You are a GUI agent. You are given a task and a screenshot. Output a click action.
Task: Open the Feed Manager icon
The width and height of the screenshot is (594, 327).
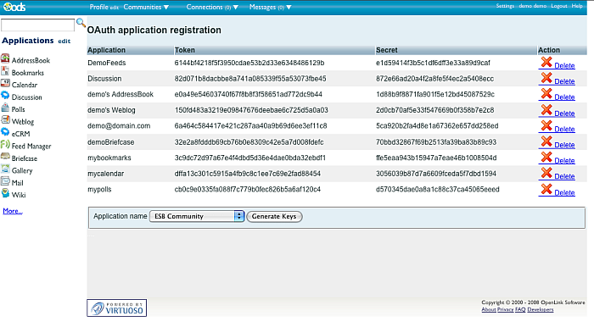(5, 144)
